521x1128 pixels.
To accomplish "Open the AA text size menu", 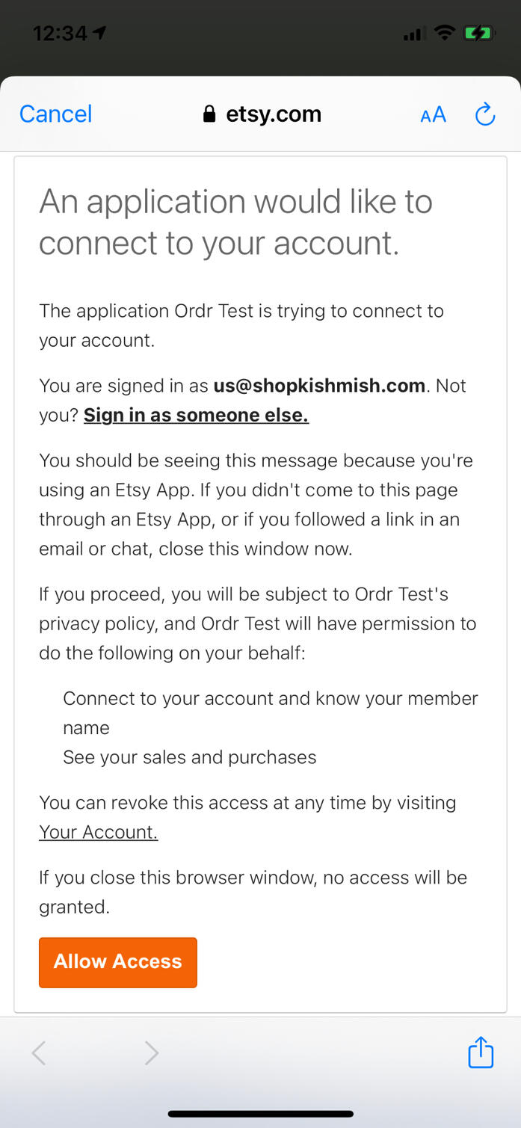I will [433, 114].
